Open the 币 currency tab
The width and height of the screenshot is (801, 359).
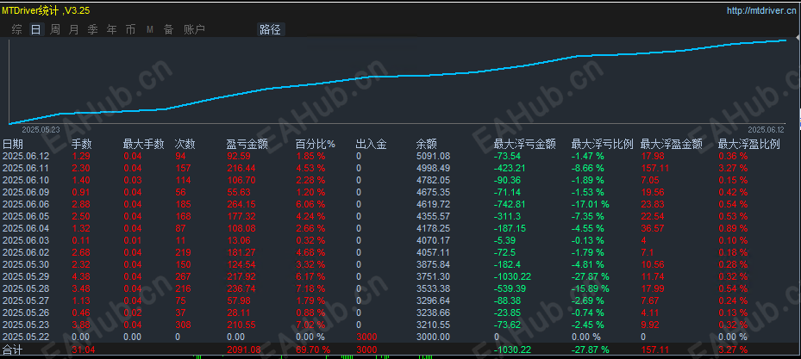(x=130, y=29)
